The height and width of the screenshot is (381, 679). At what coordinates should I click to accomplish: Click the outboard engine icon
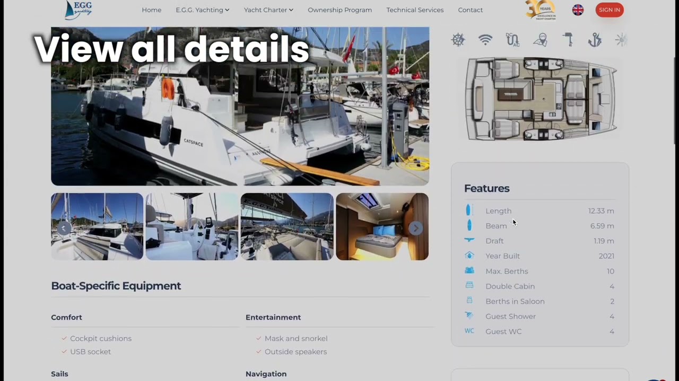[x=568, y=40]
